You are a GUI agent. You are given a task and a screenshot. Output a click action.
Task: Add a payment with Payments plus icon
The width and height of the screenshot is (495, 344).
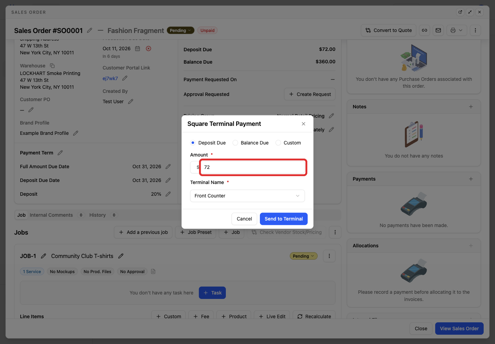point(471,179)
